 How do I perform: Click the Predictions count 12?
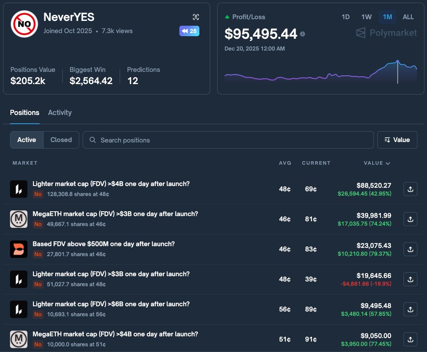tap(133, 81)
